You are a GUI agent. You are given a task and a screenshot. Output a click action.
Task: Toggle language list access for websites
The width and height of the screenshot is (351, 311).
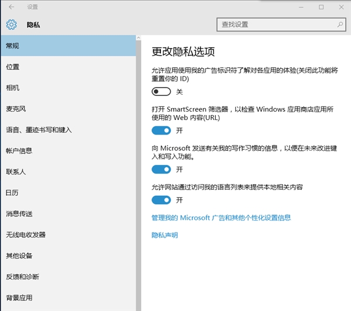(161, 200)
